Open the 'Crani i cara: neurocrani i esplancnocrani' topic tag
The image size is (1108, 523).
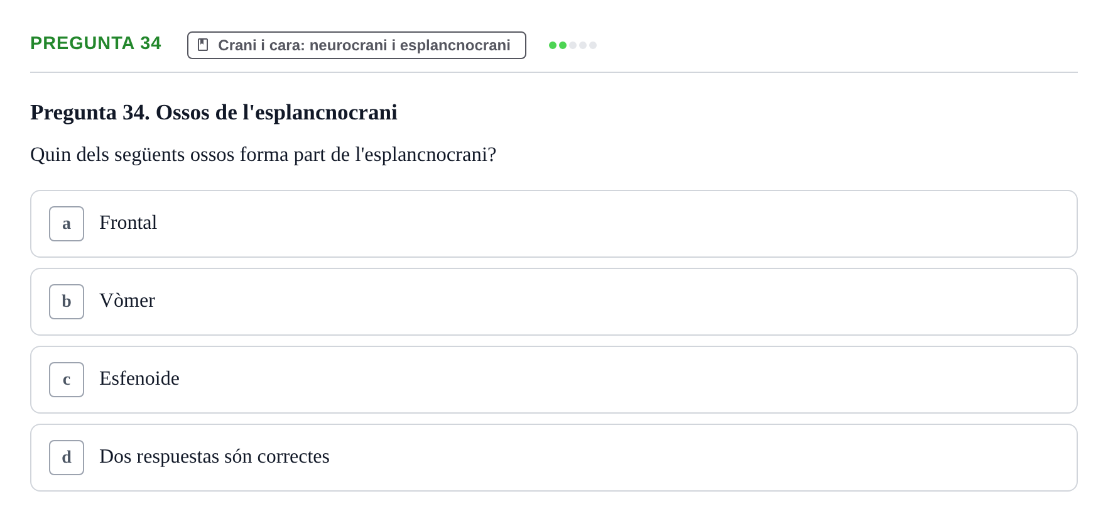(357, 45)
